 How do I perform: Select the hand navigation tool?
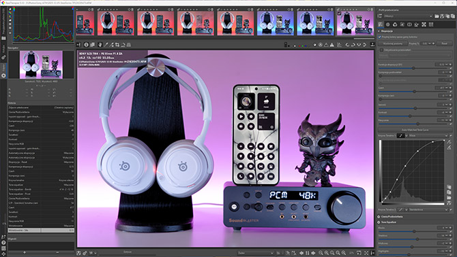click(x=100, y=45)
